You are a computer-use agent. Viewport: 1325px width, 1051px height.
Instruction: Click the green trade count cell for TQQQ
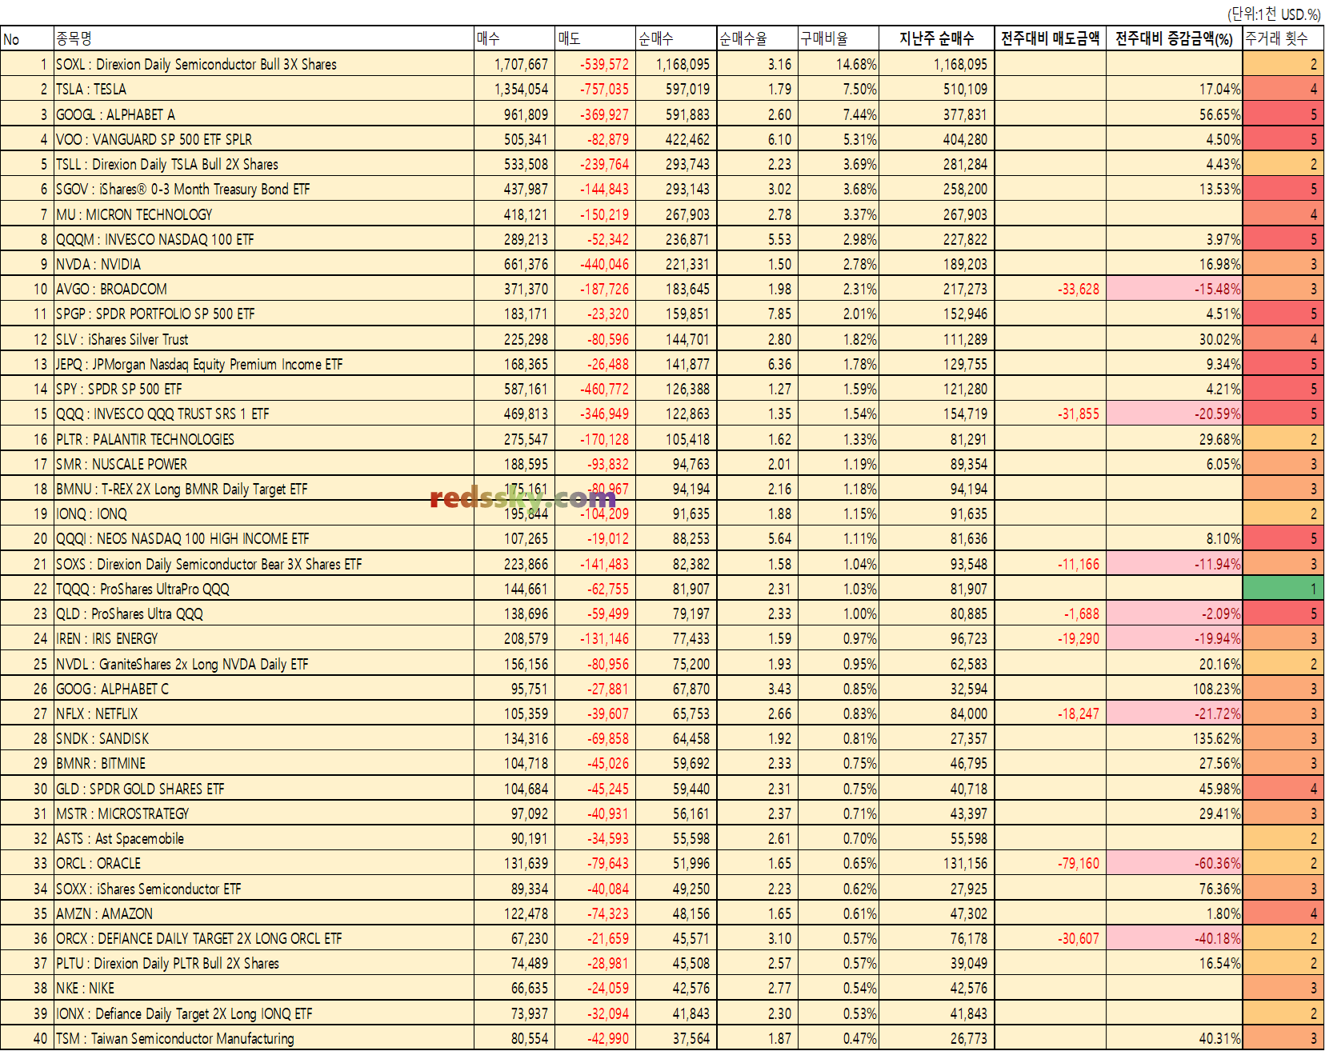pos(1283,589)
